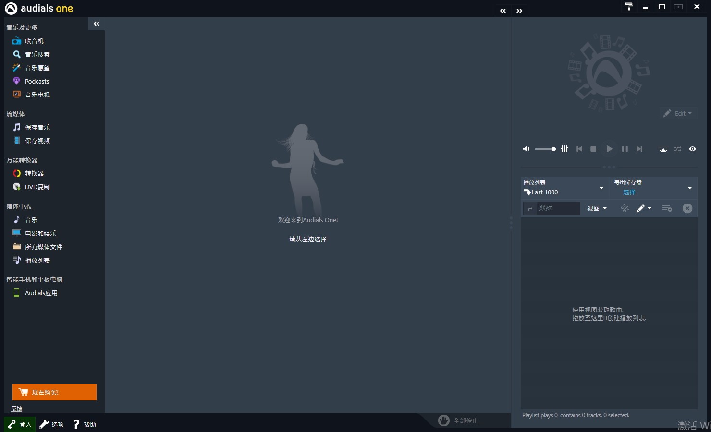Open the 视图 view dropdown

click(x=597, y=208)
